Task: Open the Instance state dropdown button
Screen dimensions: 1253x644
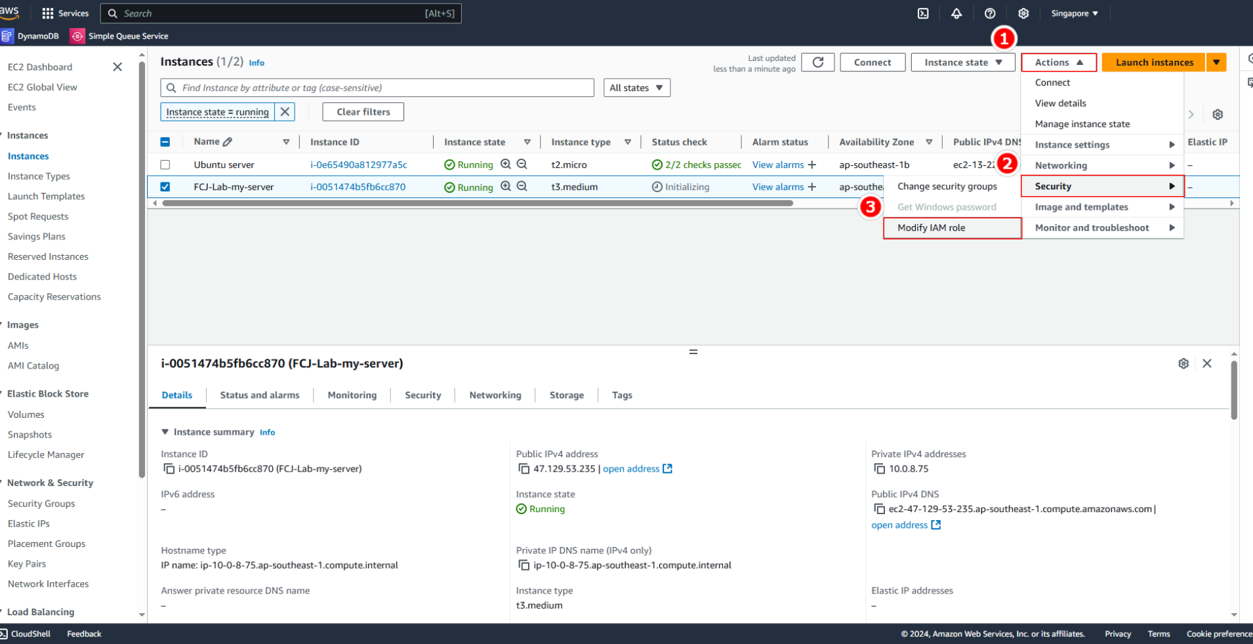Action: [963, 62]
